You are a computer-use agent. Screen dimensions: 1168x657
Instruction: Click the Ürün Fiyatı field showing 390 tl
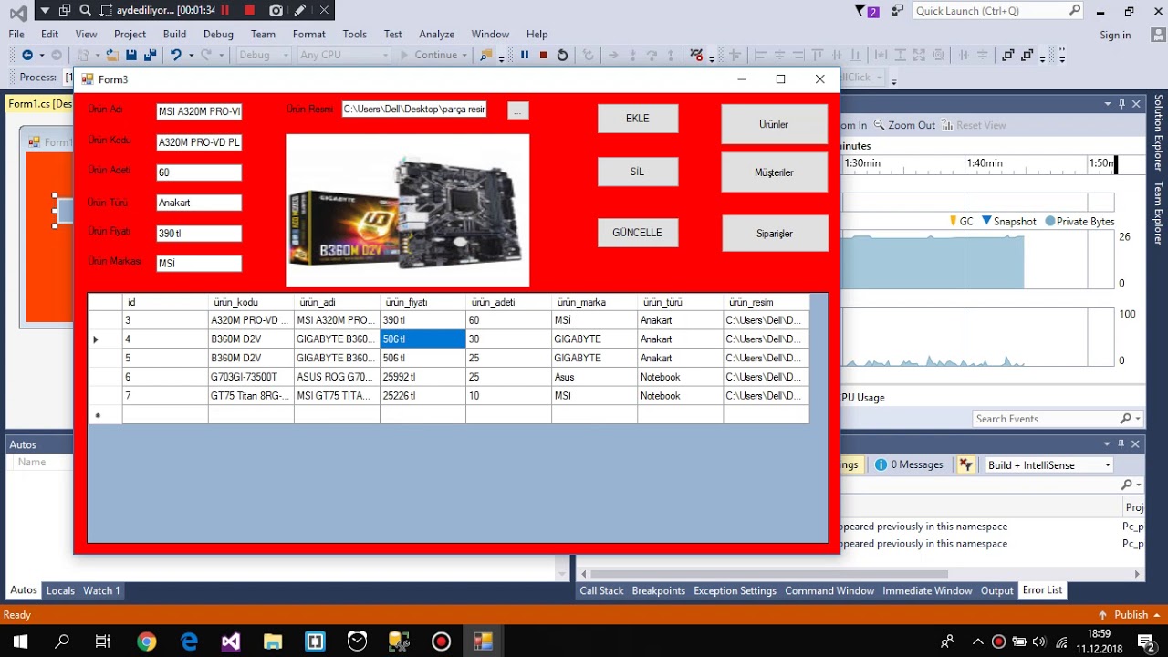[199, 234]
